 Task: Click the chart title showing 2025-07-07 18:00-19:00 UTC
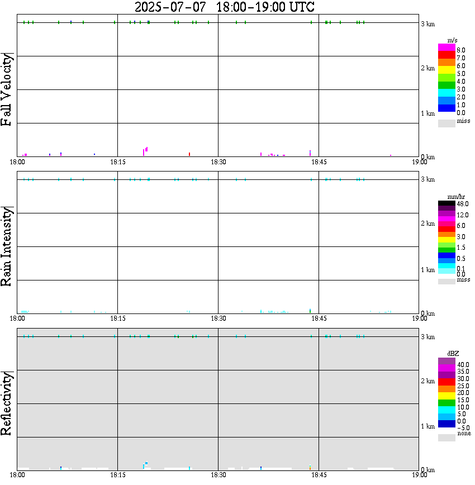point(225,7)
